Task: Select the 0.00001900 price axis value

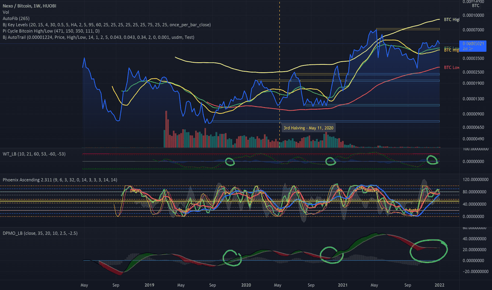Action: click(x=473, y=83)
